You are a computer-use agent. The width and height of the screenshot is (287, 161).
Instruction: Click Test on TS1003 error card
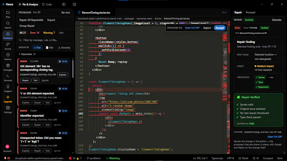47,125
